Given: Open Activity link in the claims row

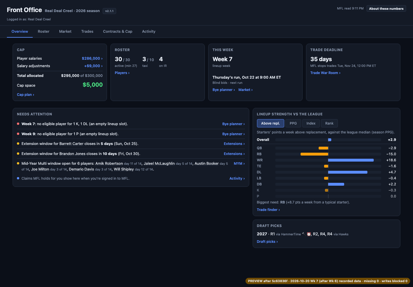Looking at the screenshot, I should click(237, 179).
